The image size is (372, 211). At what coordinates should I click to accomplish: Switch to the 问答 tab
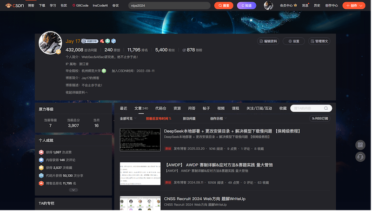coord(192,108)
